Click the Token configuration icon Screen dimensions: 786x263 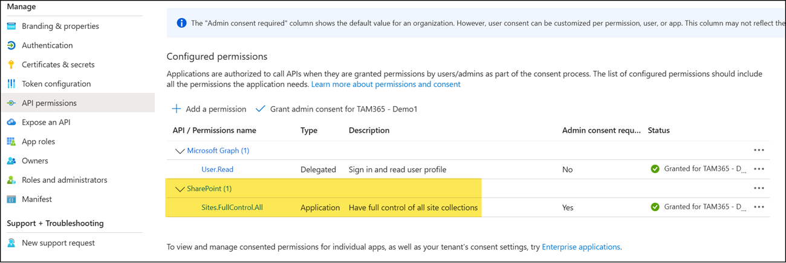click(x=11, y=84)
